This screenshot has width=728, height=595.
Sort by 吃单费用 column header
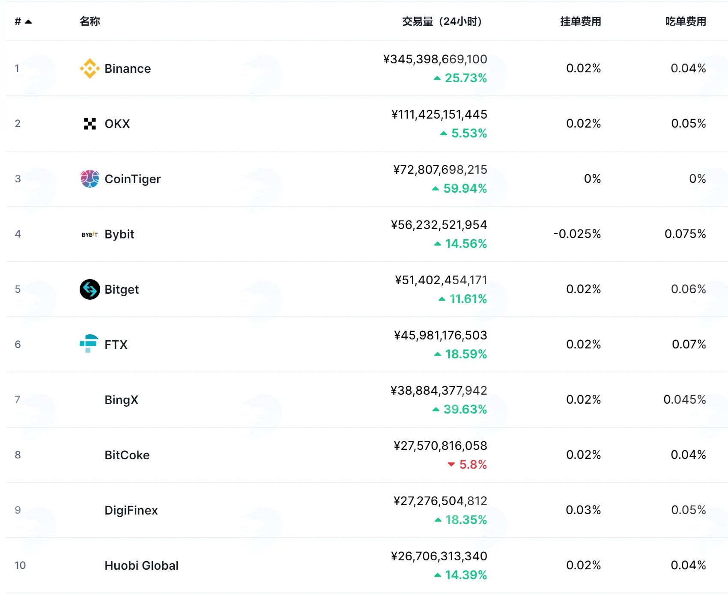686,21
